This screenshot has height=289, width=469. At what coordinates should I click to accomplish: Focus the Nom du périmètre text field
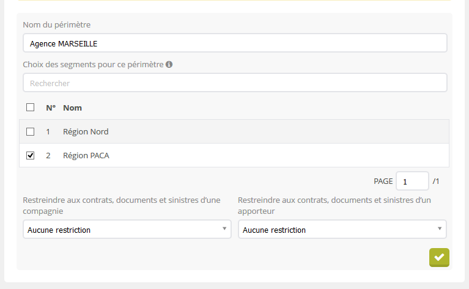(x=235, y=43)
